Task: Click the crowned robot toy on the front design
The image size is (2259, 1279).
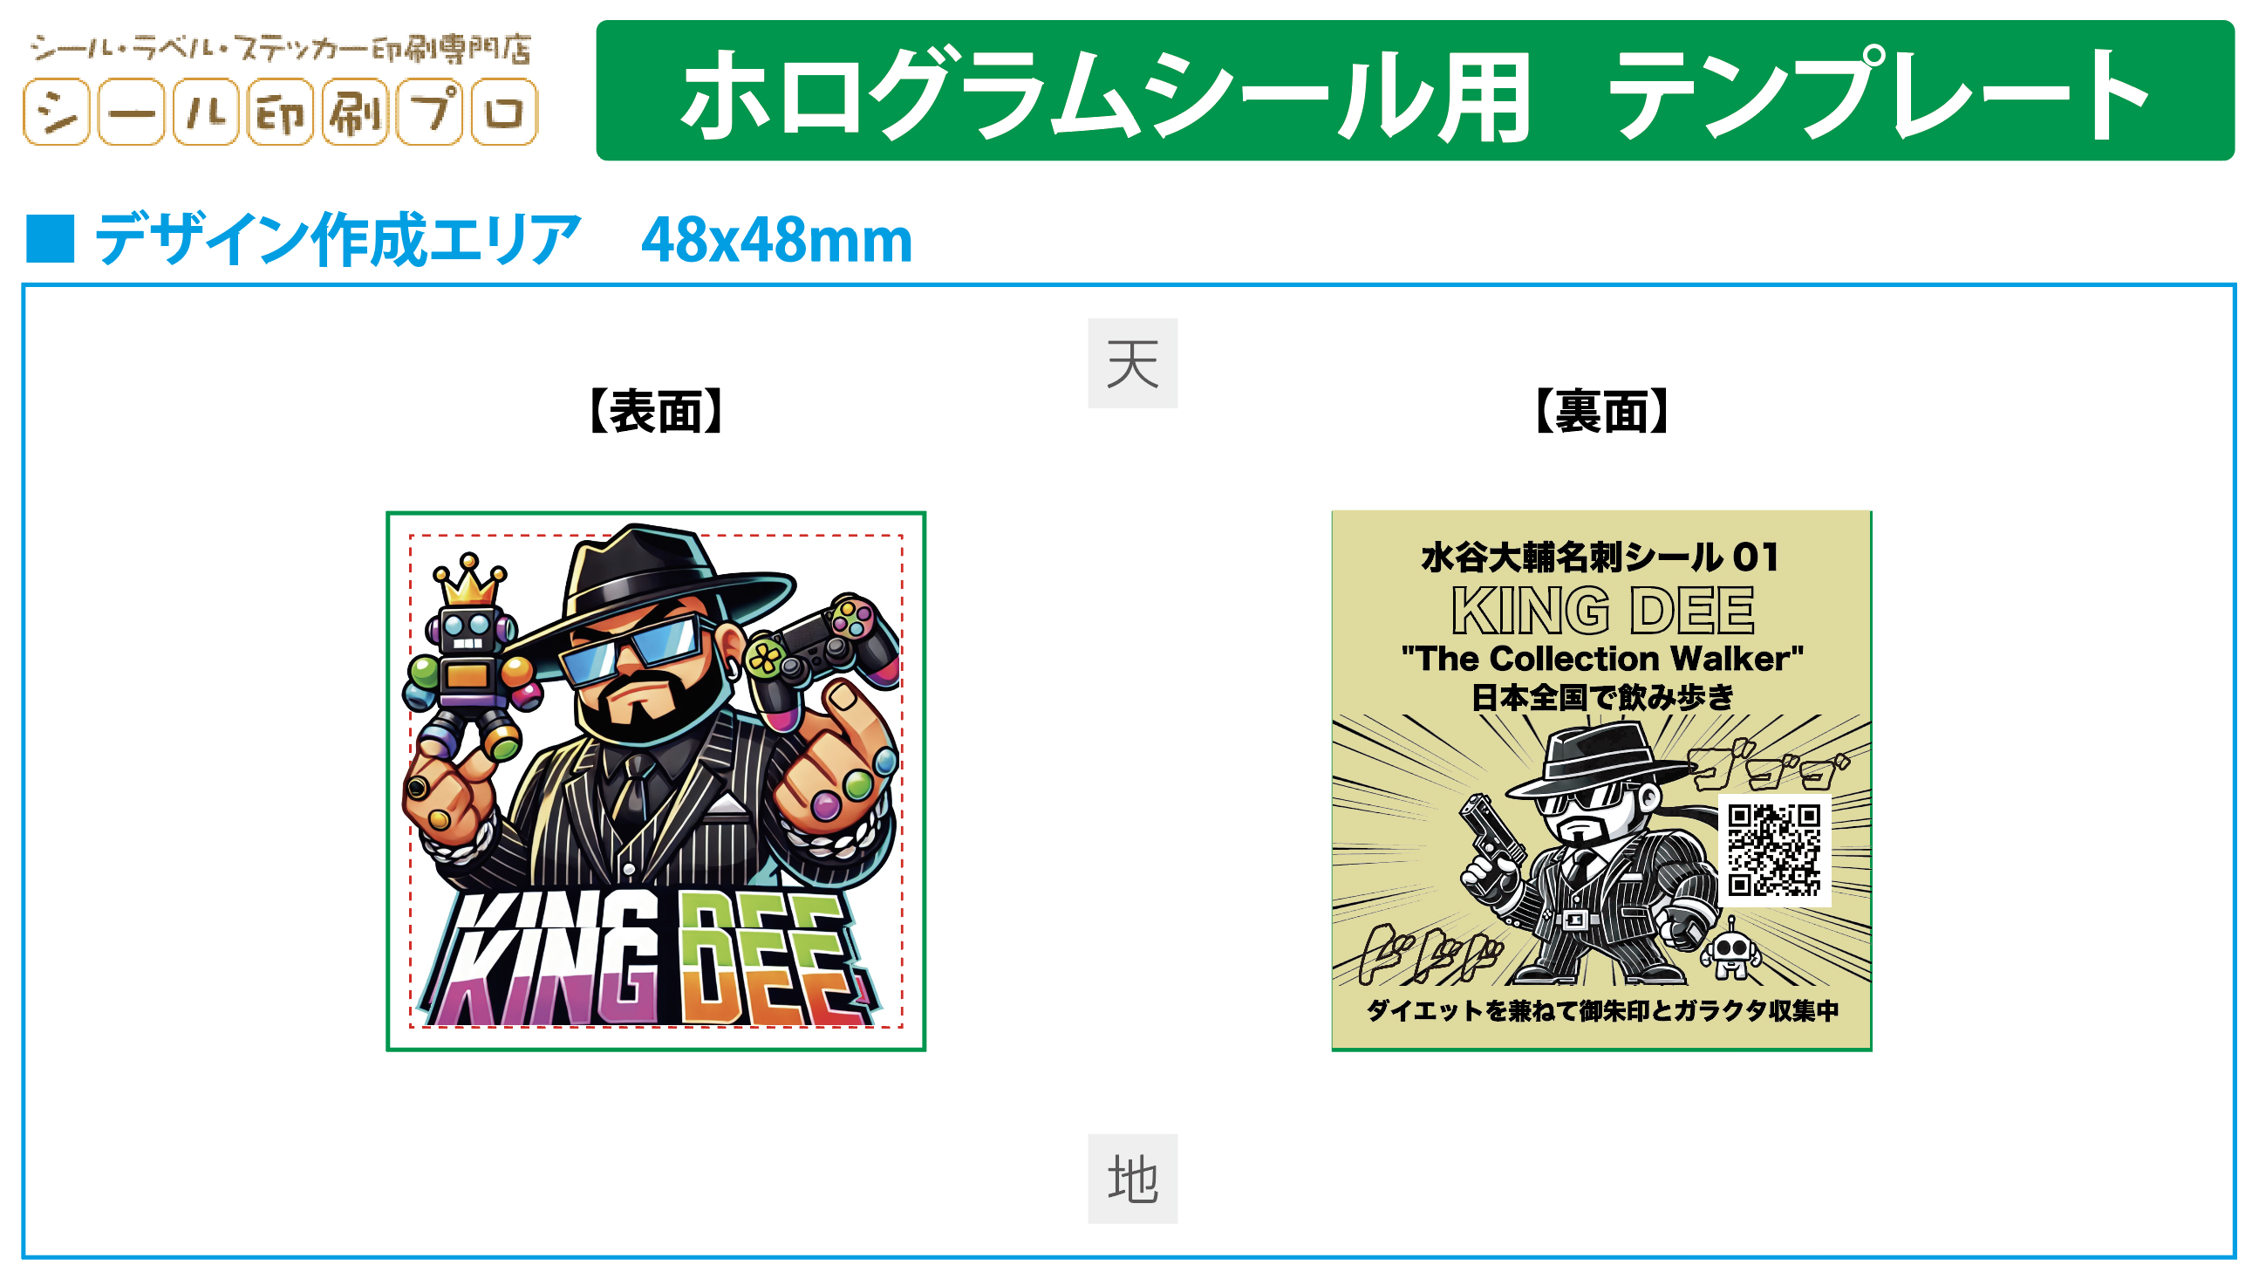Action: [x=469, y=659]
